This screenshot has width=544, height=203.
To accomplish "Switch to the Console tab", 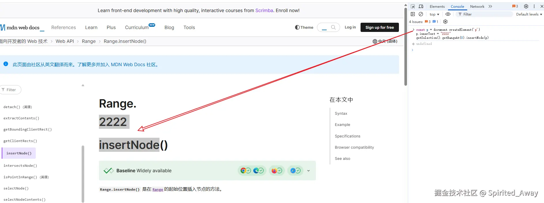I will point(457,6).
